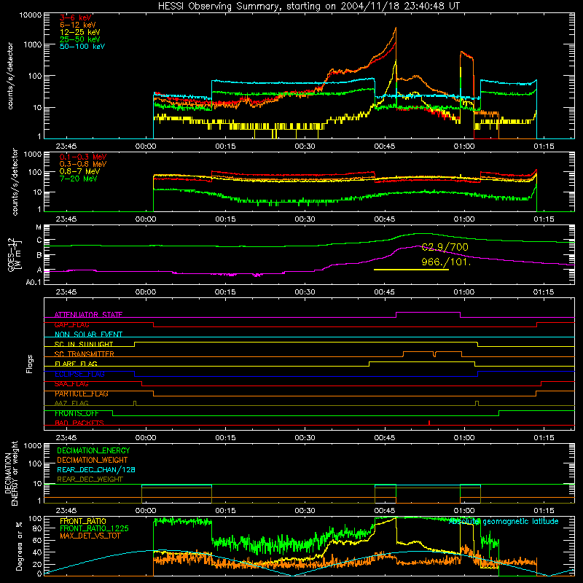
Task: Pick the BAD_PACKETS flag label
Action: coord(79,423)
